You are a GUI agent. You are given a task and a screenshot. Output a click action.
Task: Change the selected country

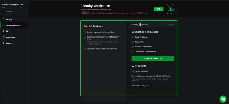tap(170, 25)
